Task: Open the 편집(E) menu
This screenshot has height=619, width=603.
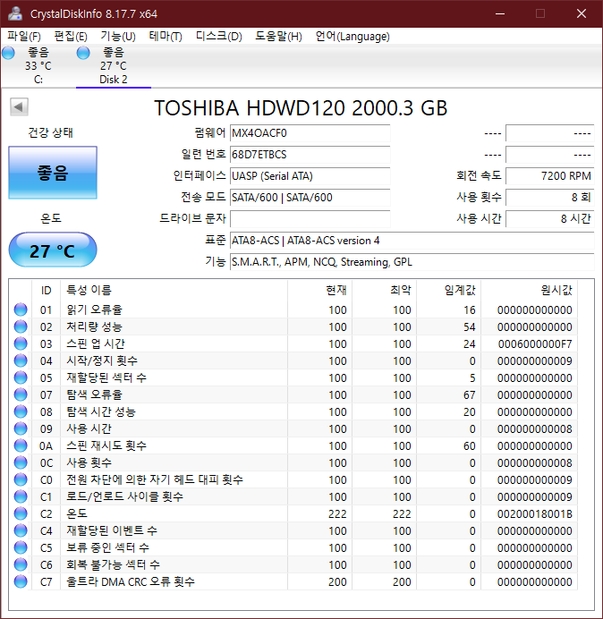Action: tap(71, 37)
